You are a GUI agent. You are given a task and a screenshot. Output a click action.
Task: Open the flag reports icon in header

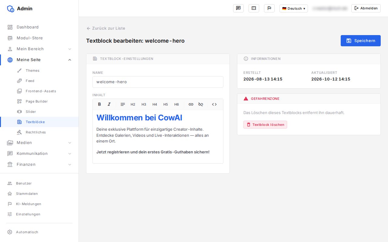269,8
